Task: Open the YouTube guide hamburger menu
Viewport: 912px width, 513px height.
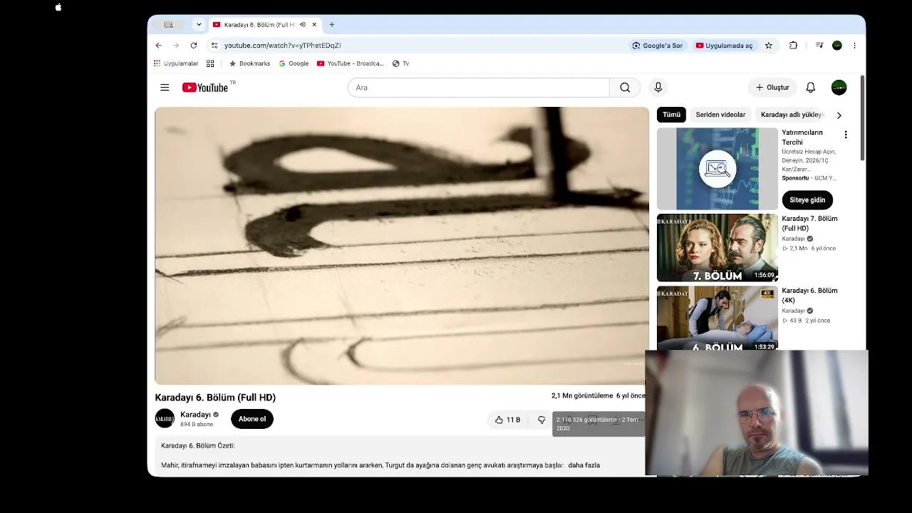Action: click(165, 88)
